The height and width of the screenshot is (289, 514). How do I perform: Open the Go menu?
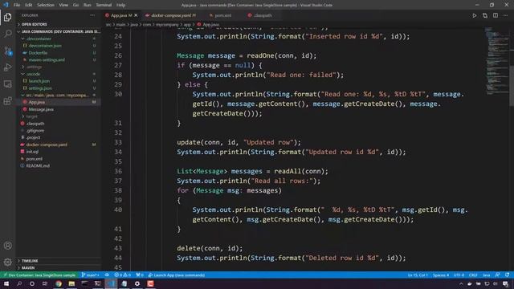coord(75,5)
